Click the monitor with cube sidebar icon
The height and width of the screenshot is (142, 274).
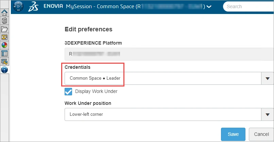(x=5, y=62)
